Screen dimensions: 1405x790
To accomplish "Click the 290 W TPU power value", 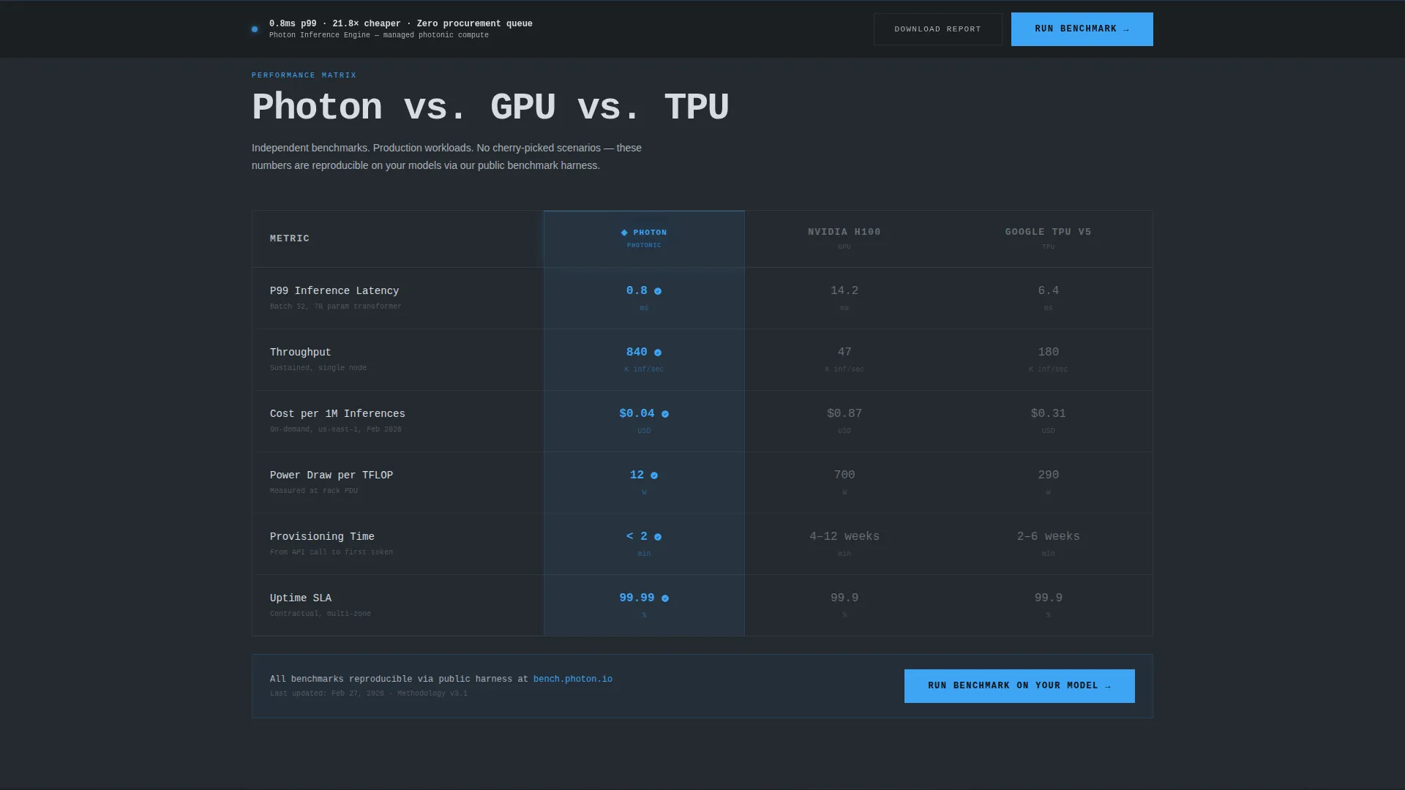I will click(x=1048, y=475).
